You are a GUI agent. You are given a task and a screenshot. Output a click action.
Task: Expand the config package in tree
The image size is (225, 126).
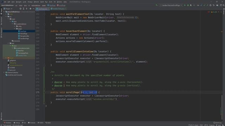(14, 26)
